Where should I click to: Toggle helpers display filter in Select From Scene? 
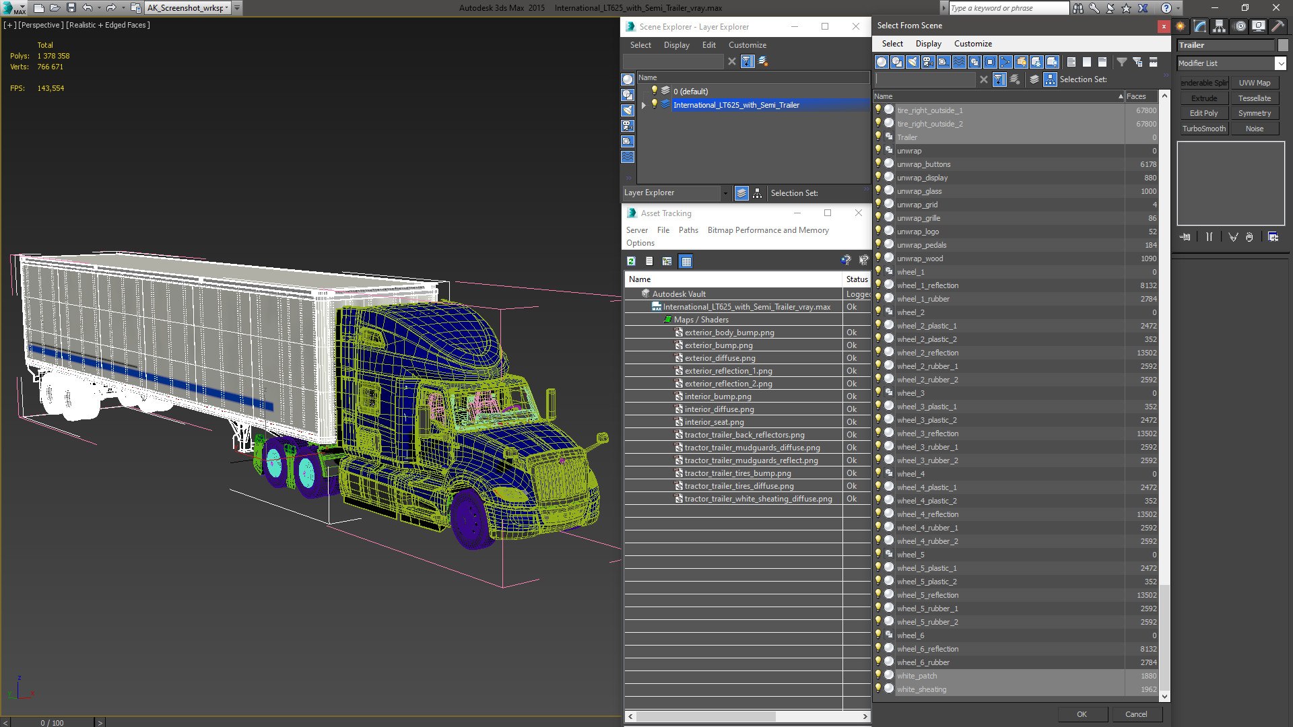click(943, 62)
